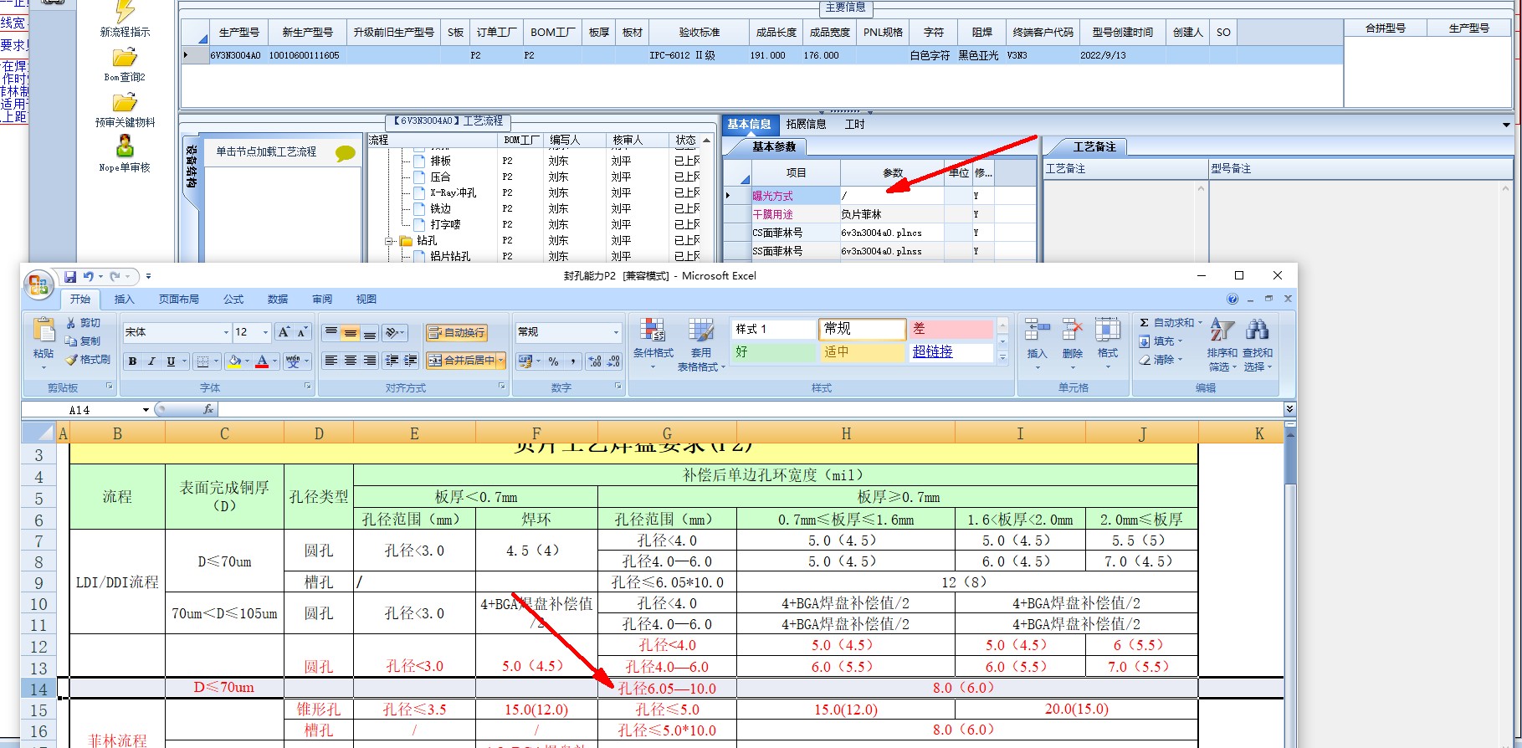Apply percent style to cell

[553, 361]
